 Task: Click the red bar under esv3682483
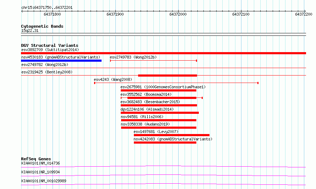click(x=159, y=105)
